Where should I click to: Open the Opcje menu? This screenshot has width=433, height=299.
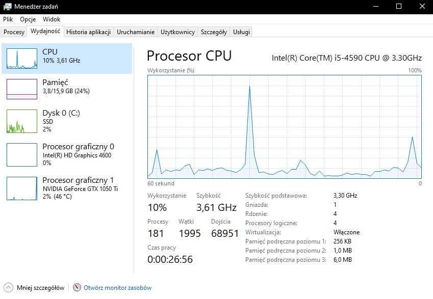coord(28,19)
